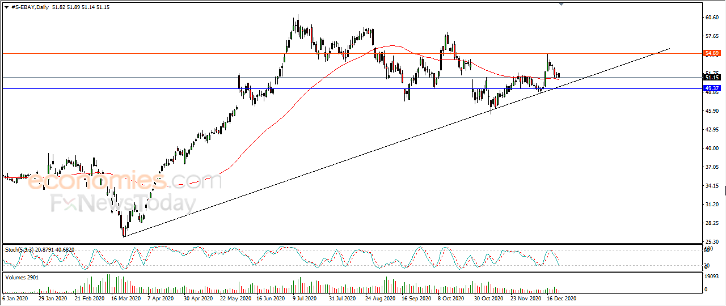Viewport: 726px width, 306px height.
Task: Click the 19093 volume scale value
Action: (712, 277)
